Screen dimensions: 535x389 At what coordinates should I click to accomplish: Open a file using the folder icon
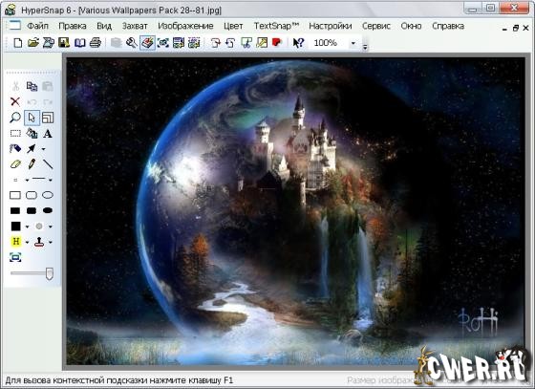(33, 43)
